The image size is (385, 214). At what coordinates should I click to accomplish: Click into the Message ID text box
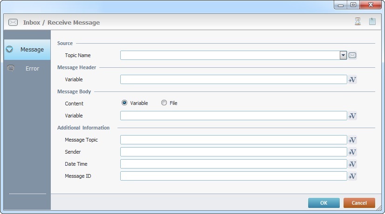click(x=233, y=176)
